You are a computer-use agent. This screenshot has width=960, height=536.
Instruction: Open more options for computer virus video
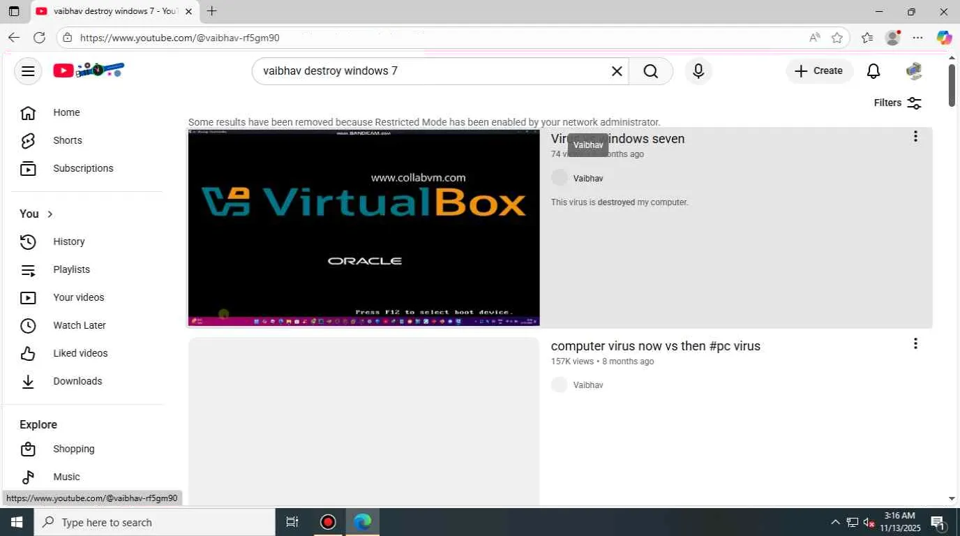pyautogui.click(x=915, y=343)
